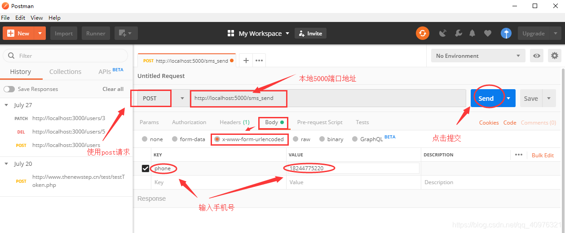Click the new window plus icon button

[x=126, y=33]
